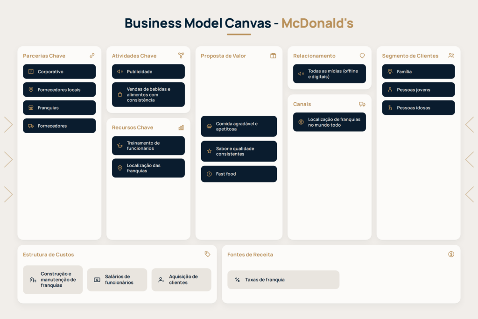Open the Franquias card
Viewport: 478px width, 319px height.
(59, 107)
